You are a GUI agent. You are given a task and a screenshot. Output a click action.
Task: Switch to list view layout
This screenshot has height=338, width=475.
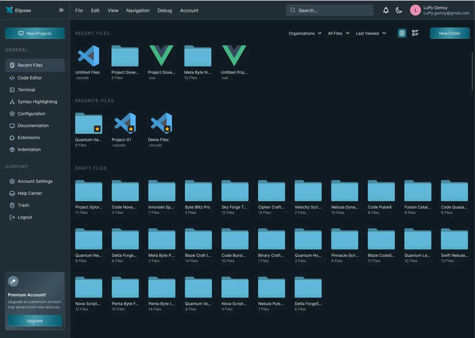point(415,33)
